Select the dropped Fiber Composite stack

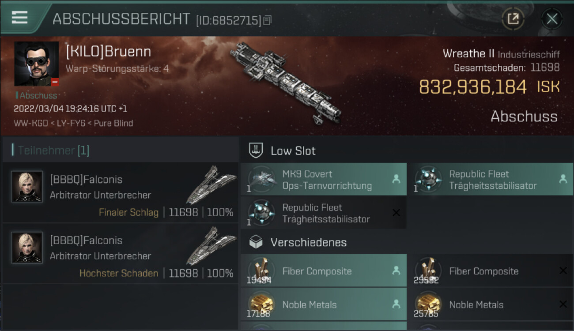(x=324, y=271)
